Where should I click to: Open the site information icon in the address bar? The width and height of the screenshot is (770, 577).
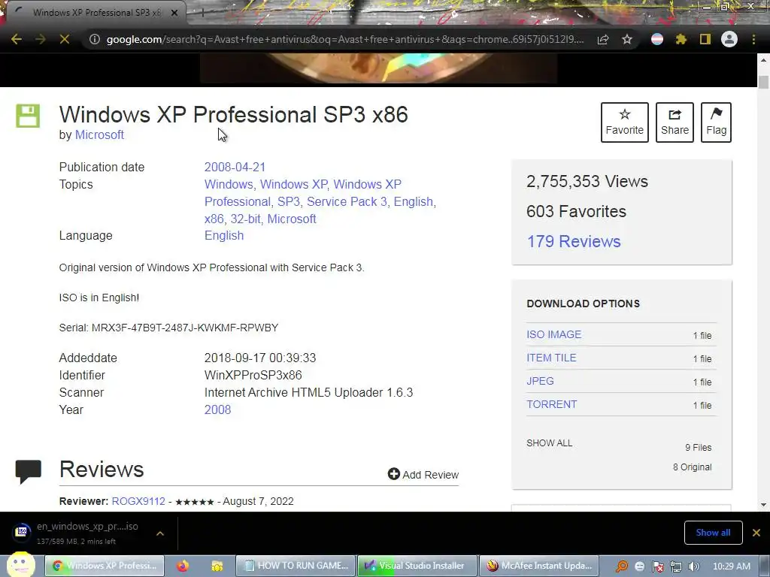[x=94, y=39]
